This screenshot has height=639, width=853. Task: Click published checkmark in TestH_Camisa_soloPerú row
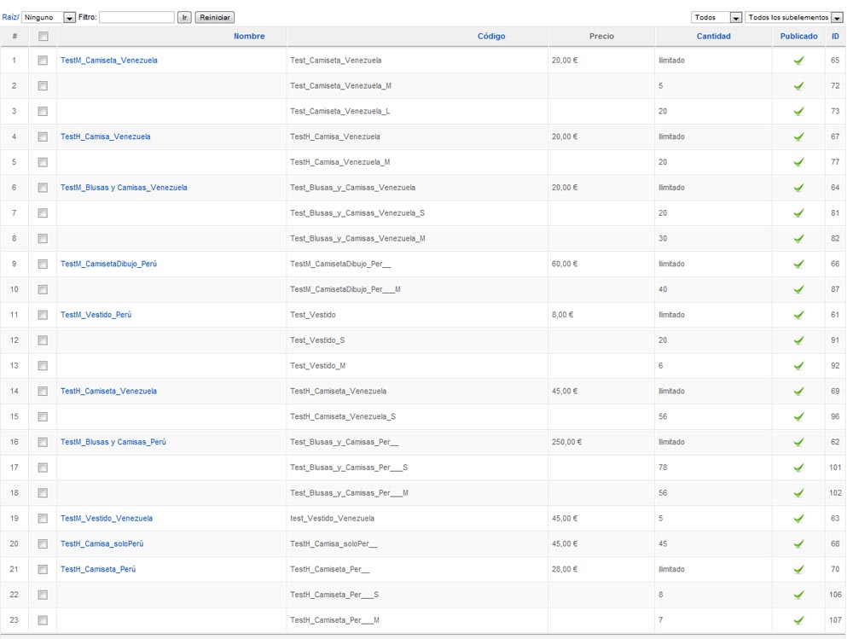pos(798,544)
